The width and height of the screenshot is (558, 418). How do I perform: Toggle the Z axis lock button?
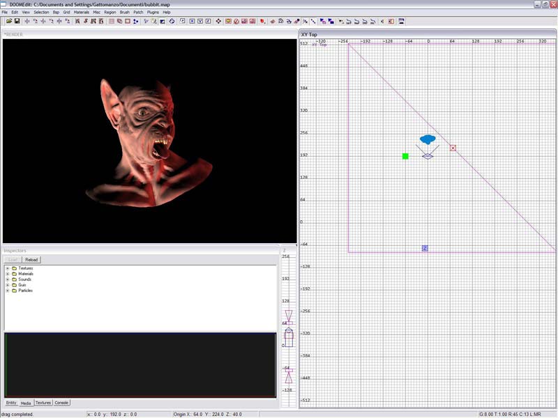pos(208,22)
